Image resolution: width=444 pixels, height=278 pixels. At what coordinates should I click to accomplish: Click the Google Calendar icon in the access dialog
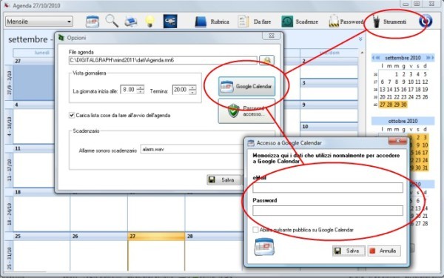[x=264, y=247]
